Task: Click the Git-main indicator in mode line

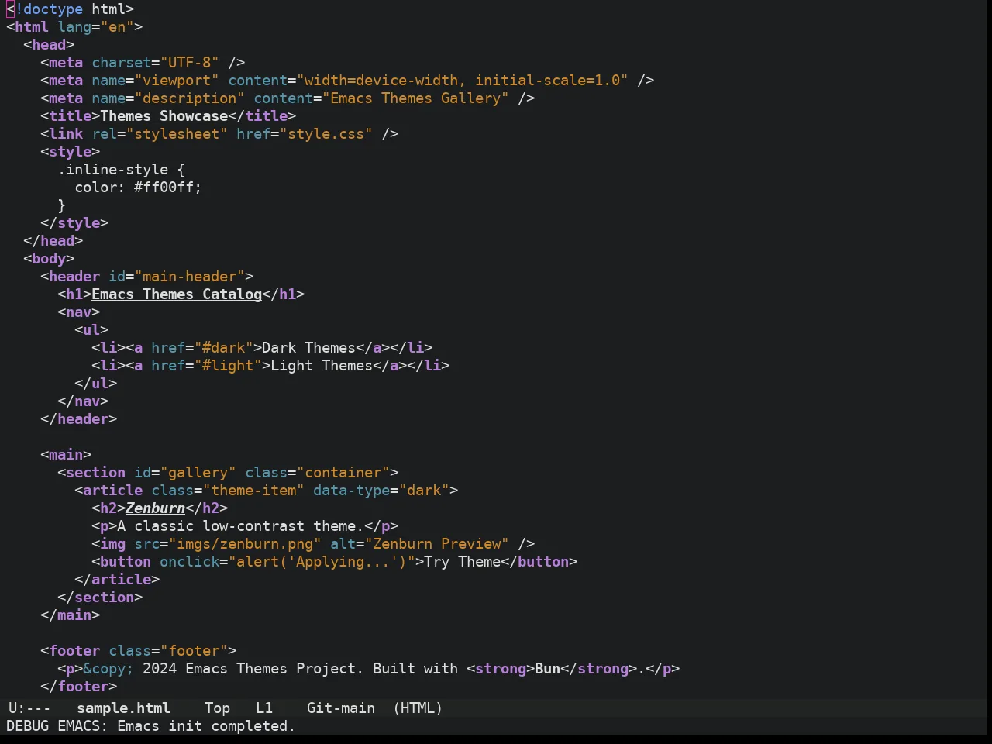Action: (341, 708)
